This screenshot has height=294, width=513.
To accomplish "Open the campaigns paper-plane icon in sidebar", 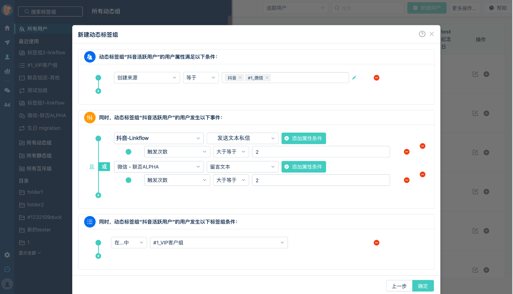I will click(7, 42).
